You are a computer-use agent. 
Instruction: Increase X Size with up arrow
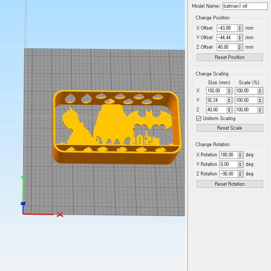pos(229,89)
